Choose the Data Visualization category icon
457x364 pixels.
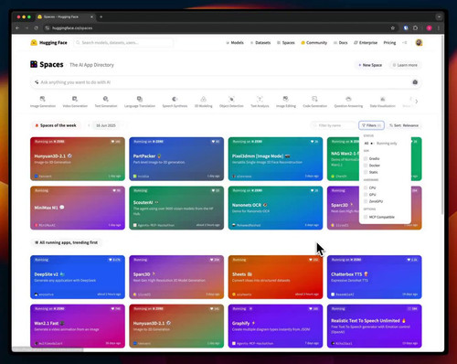coord(383,99)
